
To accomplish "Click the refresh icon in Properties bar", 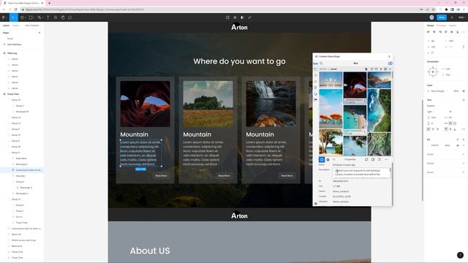I will pyautogui.click(x=366, y=159).
